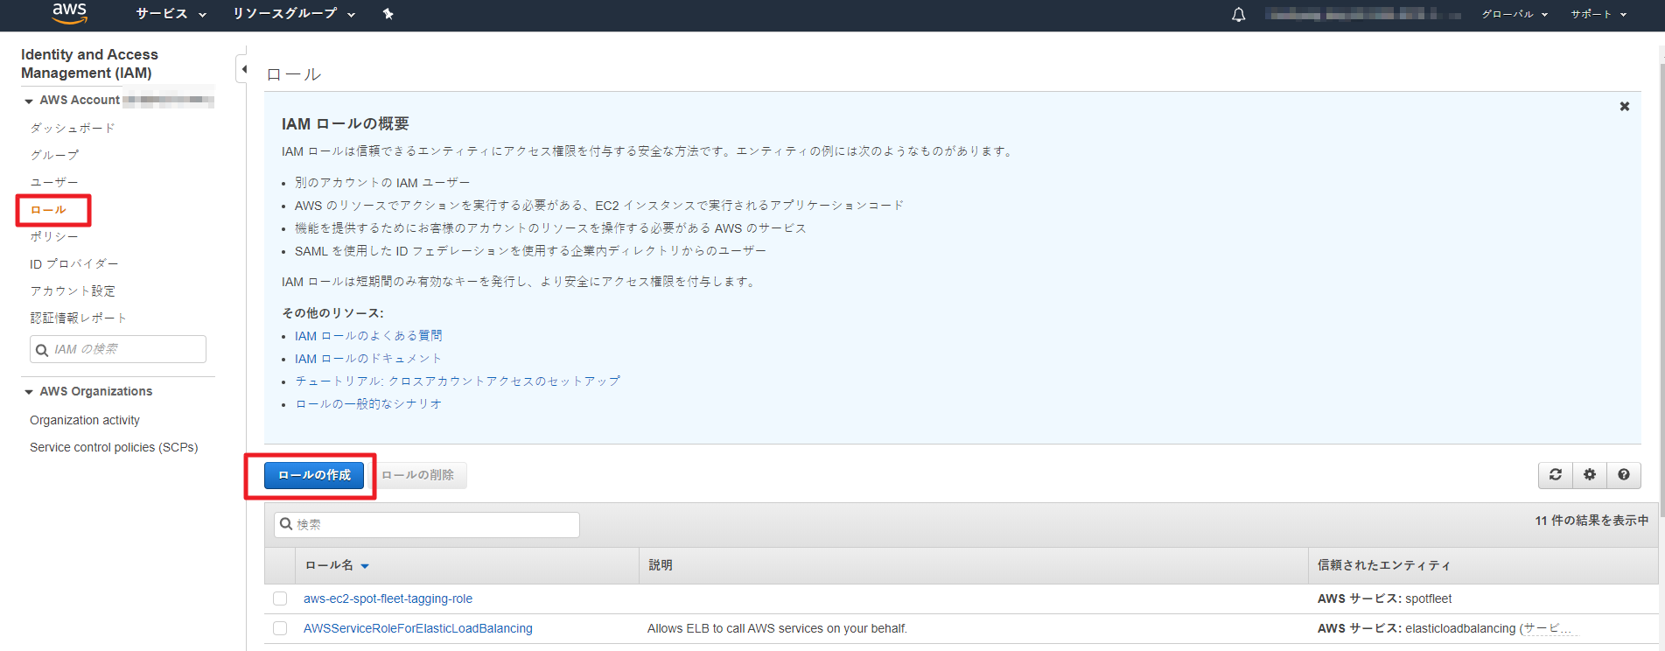Viewport: 1665px width, 651px height.
Task: Check the AWSServiceRoleForElasticLoadBalancing checkbox
Action: 280,628
